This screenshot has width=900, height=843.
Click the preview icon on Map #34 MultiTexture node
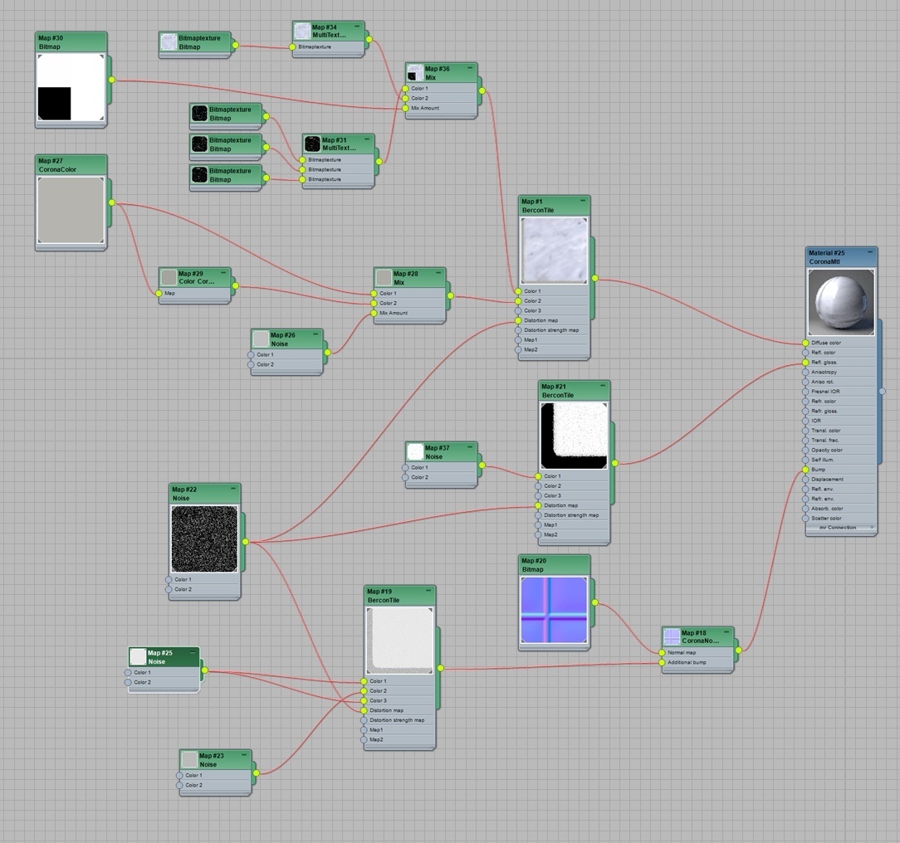pos(302,32)
